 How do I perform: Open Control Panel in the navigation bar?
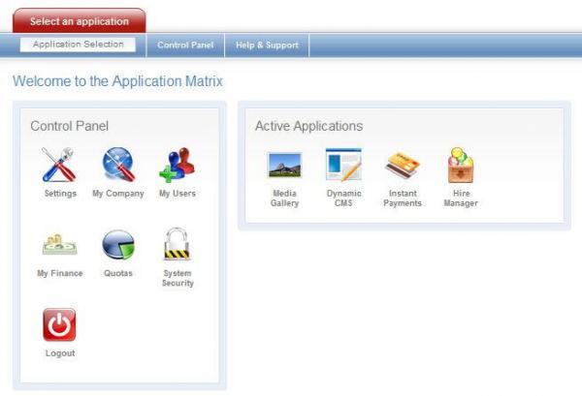click(x=184, y=45)
